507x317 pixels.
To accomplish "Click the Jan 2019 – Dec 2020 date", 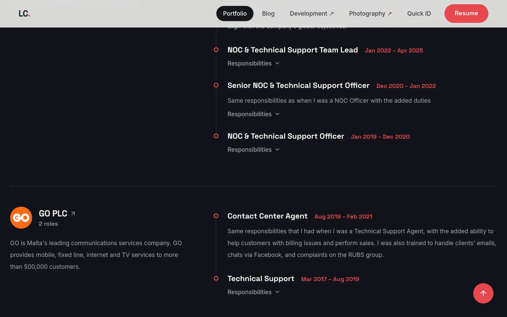I will (380, 137).
